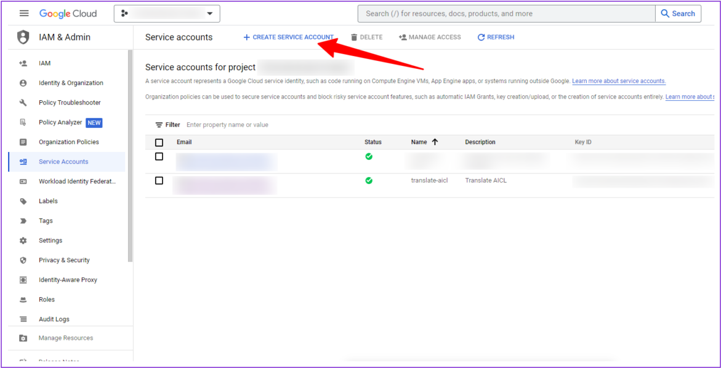Click the Email column header
Viewport: 721px width, 368px height.
(x=184, y=142)
